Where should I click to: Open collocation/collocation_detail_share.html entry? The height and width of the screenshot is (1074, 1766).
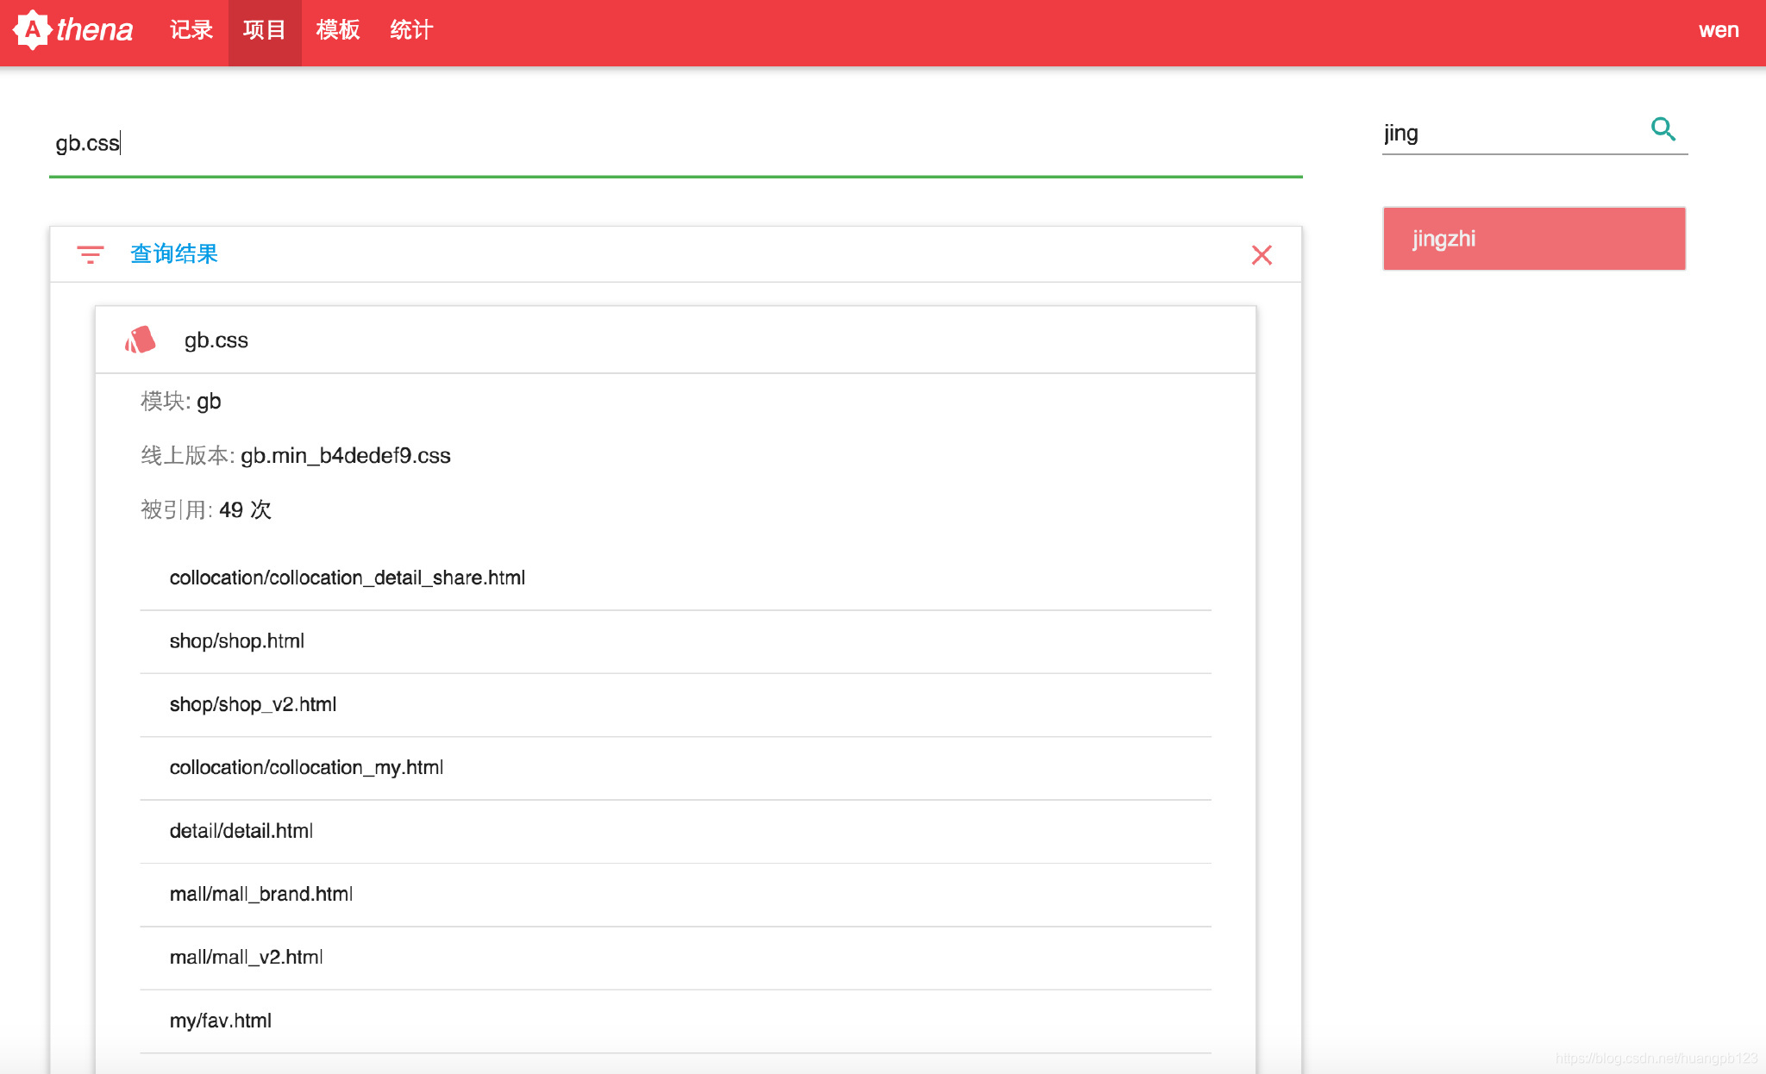[347, 578]
